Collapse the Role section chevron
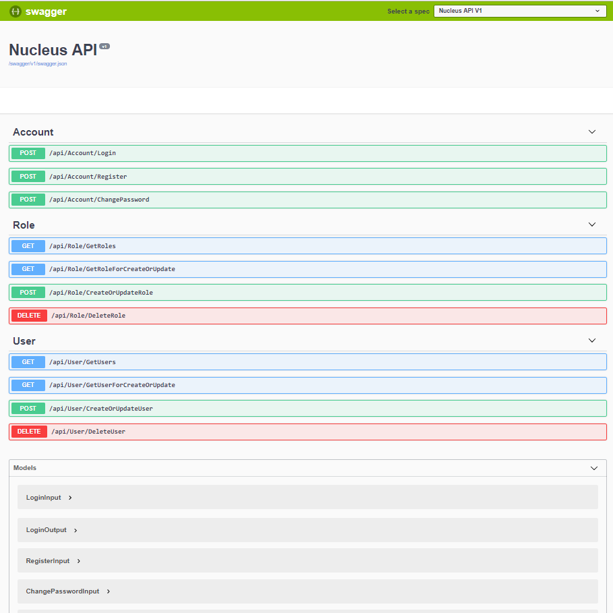The image size is (613, 613). point(592,225)
